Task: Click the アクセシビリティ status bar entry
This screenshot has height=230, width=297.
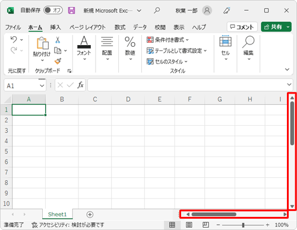Action: [68, 225]
